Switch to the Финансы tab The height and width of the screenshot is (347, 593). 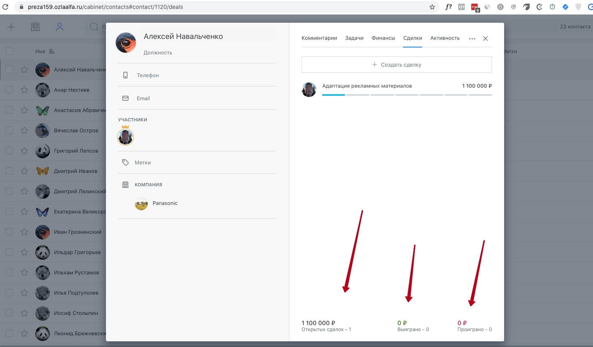tap(383, 38)
